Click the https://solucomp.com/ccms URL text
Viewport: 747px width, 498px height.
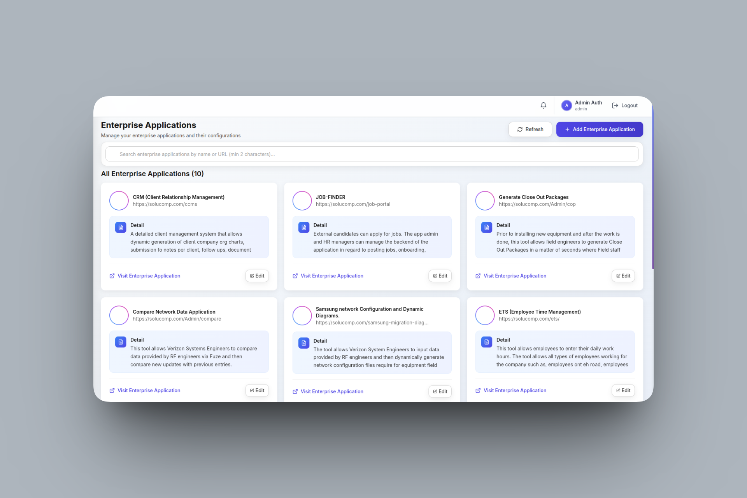coord(165,204)
